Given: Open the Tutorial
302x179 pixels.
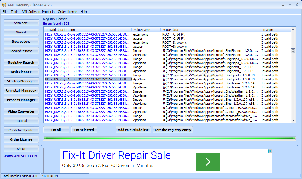Looking at the screenshot, I should tap(21, 121).
